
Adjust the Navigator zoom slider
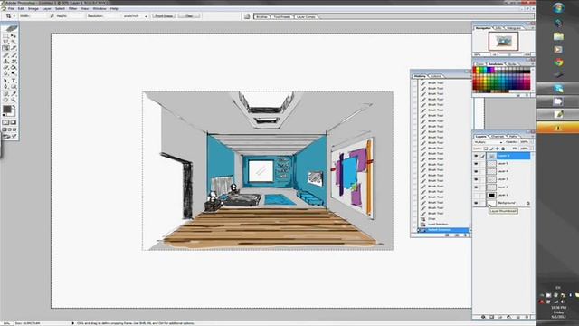click(509, 54)
